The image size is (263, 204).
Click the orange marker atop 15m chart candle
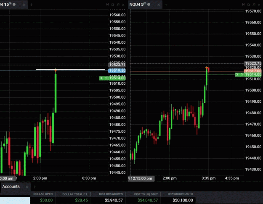[x=56, y=71]
